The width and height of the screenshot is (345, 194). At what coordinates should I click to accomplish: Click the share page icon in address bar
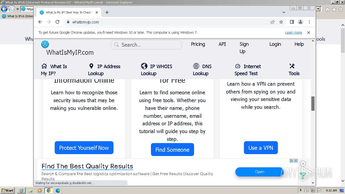272,22
